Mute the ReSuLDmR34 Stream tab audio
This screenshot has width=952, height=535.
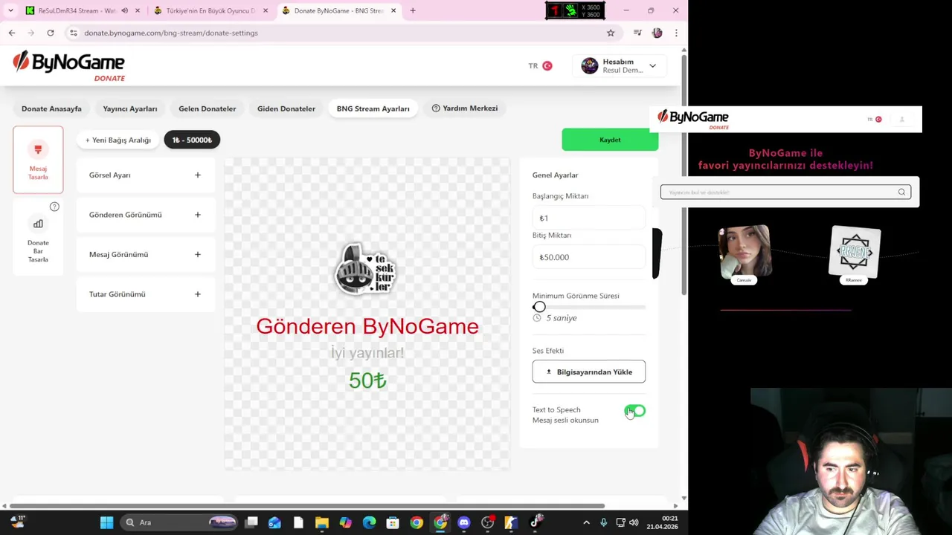(124, 10)
